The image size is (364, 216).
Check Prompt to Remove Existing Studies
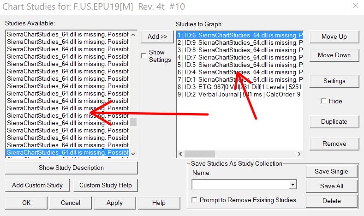195,200
